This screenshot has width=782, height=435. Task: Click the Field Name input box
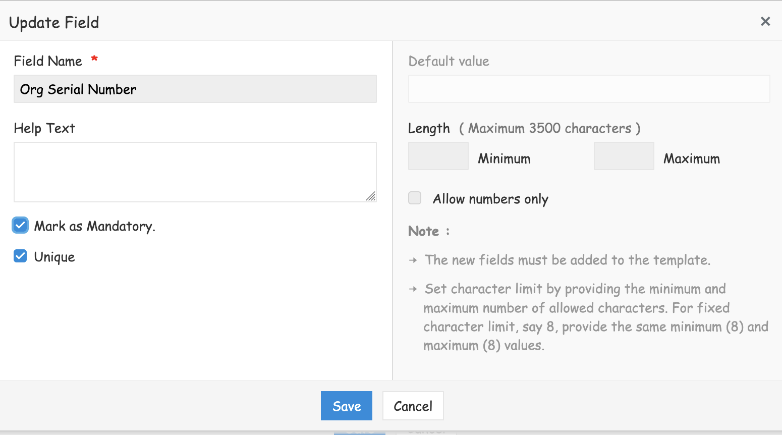(195, 89)
